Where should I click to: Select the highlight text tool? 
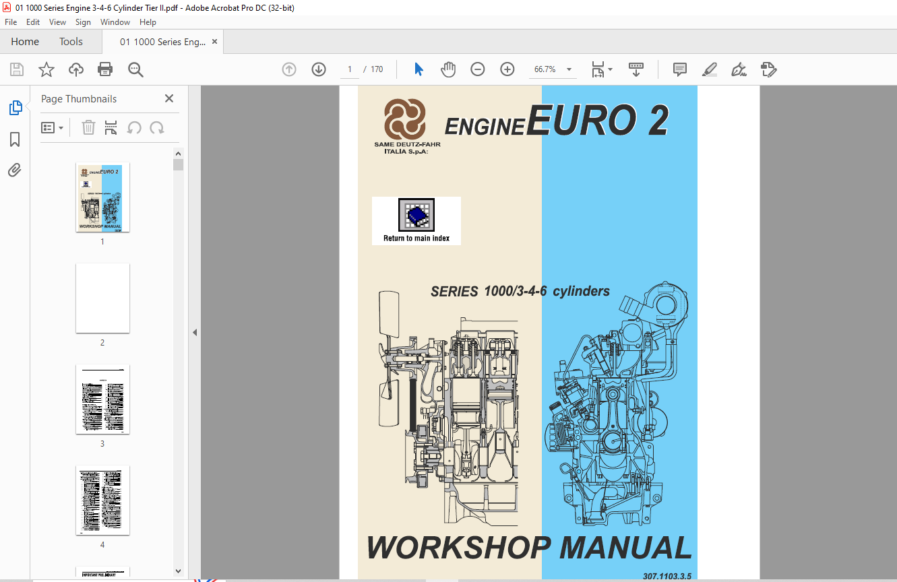pyautogui.click(x=710, y=69)
